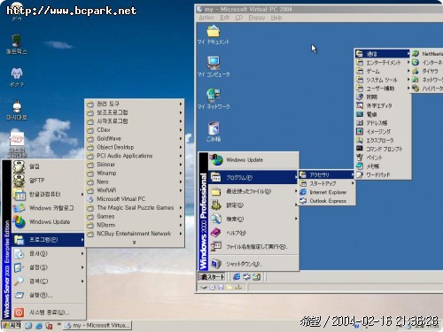443x332 pixels.
Task: Open the Paint entry in Accessories
Action: coord(383,158)
